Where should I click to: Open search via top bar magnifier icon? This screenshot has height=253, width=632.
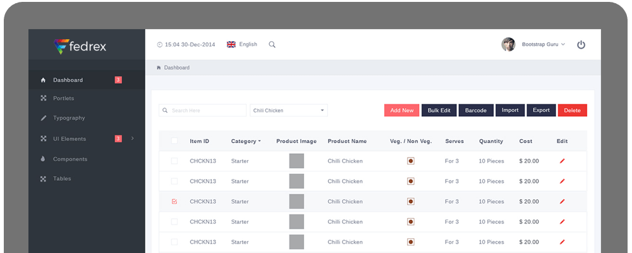pos(272,44)
